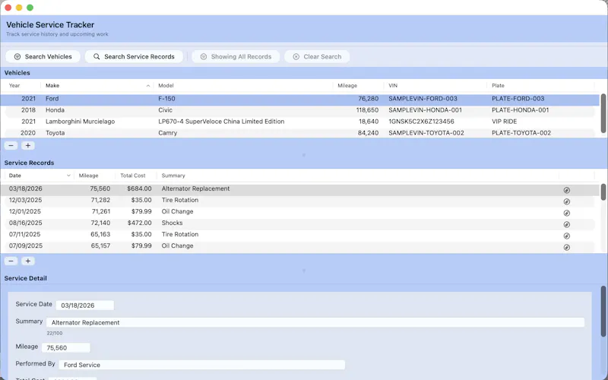Screen dimensions: 608x380
Task: Click the Summary column header
Action: click(357, 176)
